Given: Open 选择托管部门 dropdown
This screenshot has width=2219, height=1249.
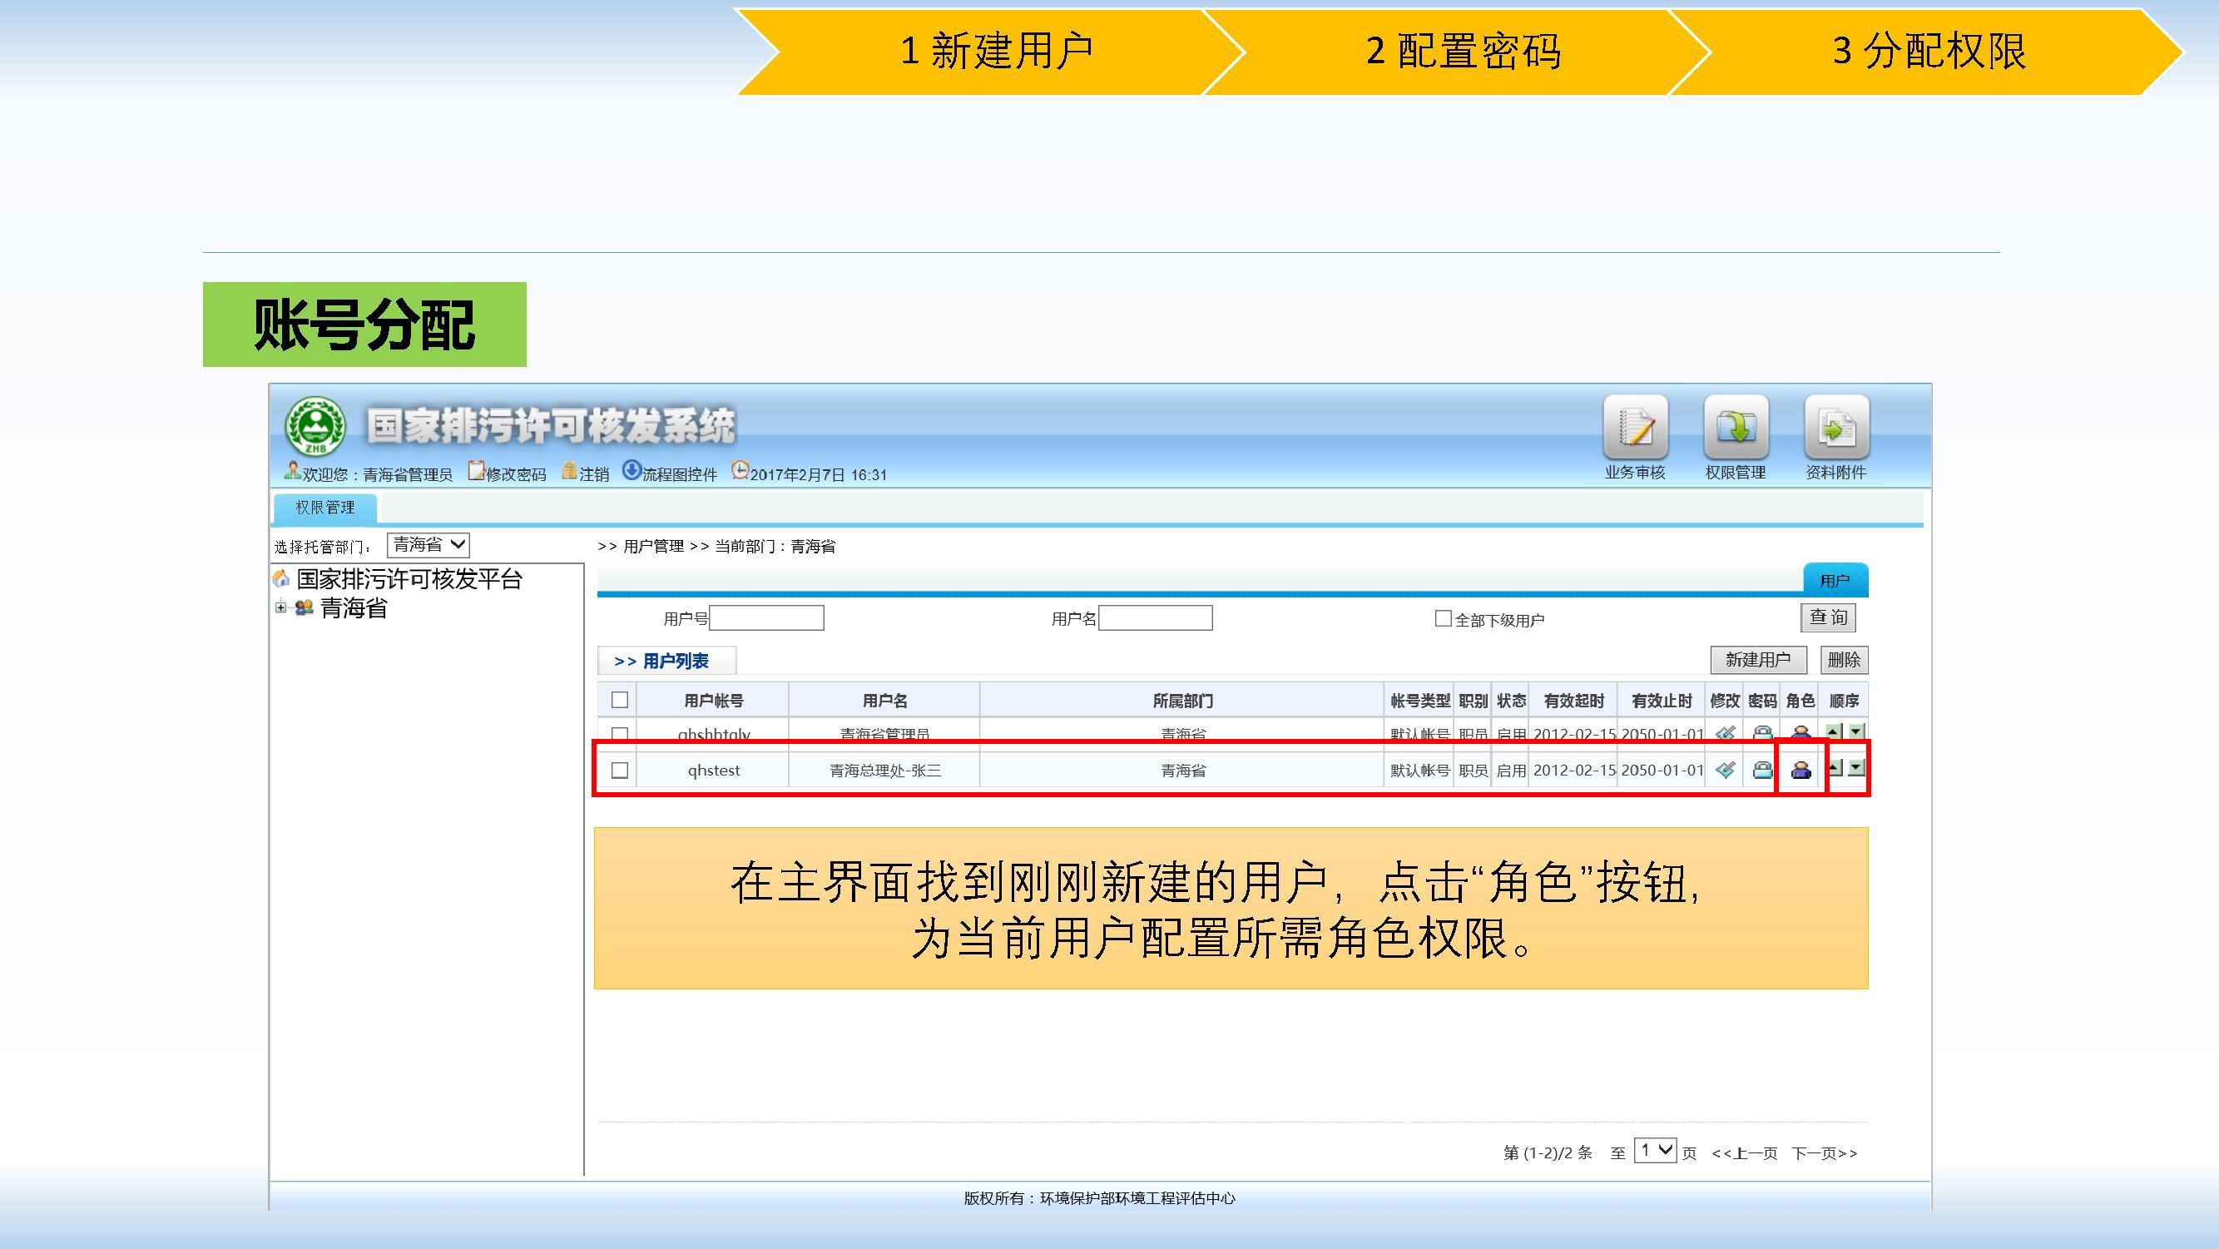Looking at the screenshot, I should point(428,544).
